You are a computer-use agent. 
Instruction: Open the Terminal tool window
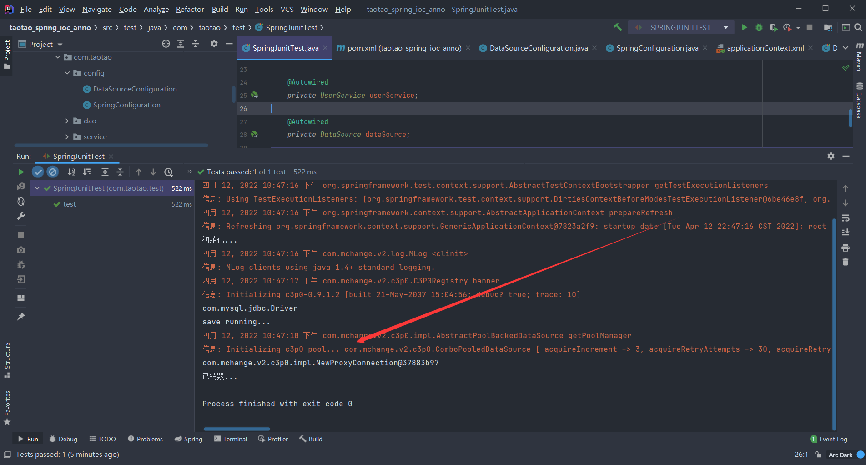pos(231,439)
